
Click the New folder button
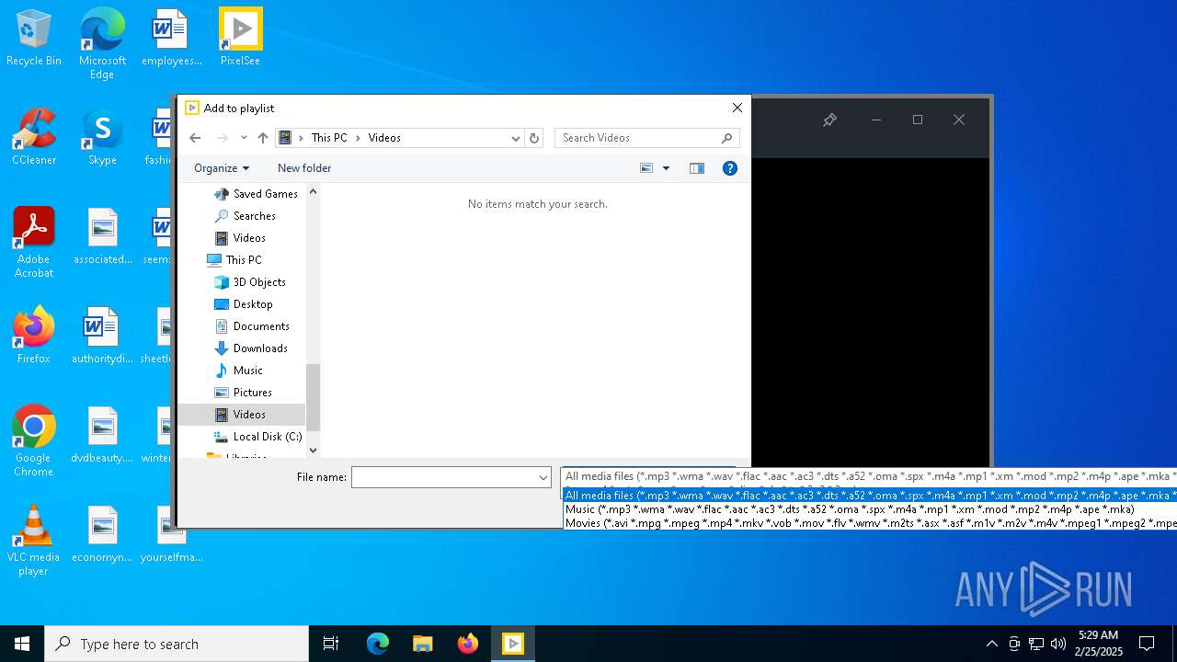[304, 168]
